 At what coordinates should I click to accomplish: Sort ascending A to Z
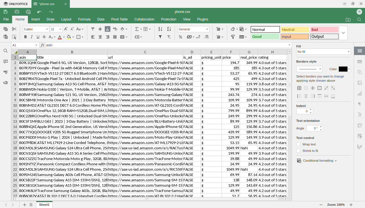(160, 29)
